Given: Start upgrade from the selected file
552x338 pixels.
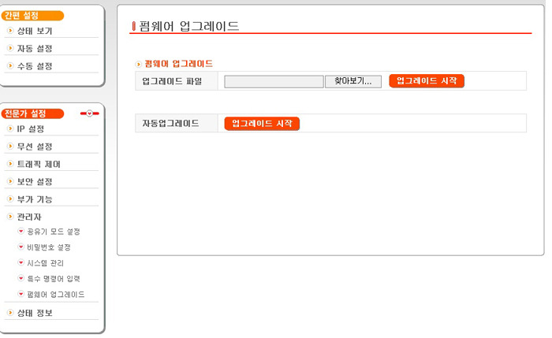Looking at the screenshot, I should coord(427,81).
